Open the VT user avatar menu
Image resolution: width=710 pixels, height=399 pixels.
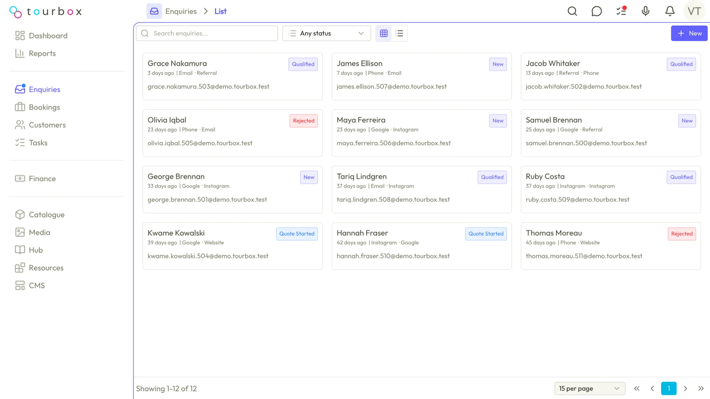(694, 11)
